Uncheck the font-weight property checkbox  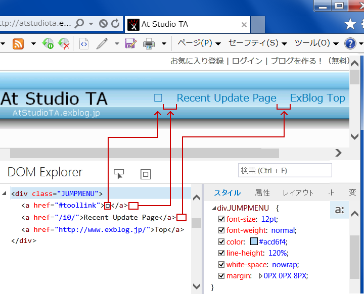click(x=221, y=230)
